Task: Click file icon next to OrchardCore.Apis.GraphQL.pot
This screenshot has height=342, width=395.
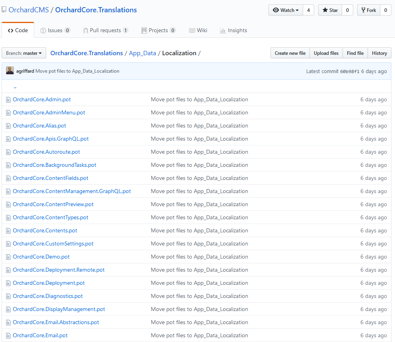Action: [x=8, y=139]
